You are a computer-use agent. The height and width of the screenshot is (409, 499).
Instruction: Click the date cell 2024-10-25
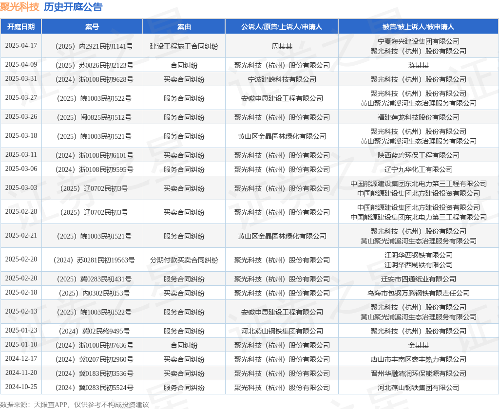21,387
